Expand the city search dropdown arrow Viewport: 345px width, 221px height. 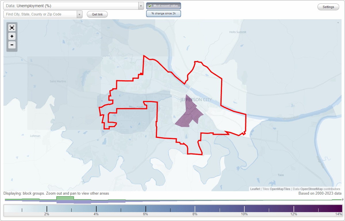tap(80, 14)
